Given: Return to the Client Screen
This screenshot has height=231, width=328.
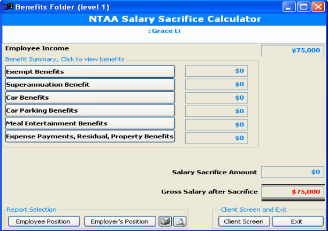Looking at the screenshot, I should [x=243, y=221].
